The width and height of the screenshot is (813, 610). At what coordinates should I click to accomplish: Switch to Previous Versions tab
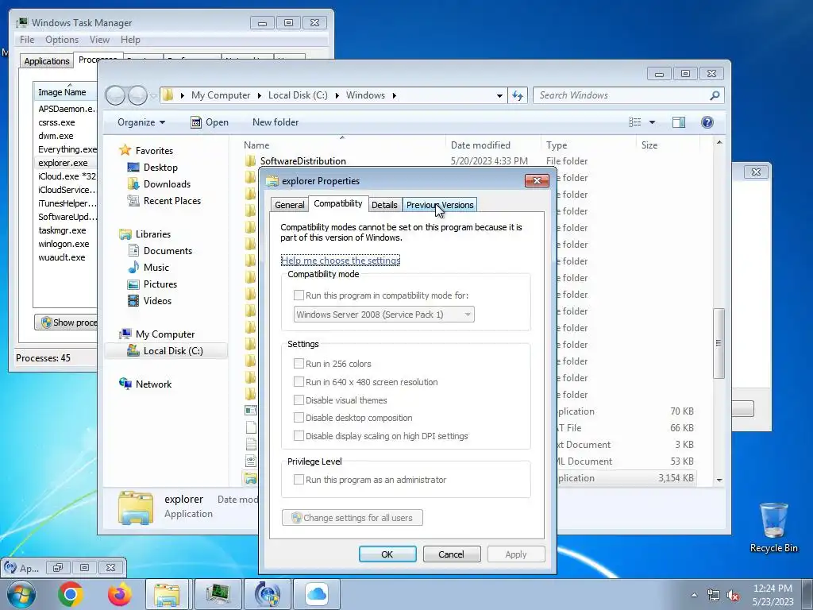pos(440,205)
